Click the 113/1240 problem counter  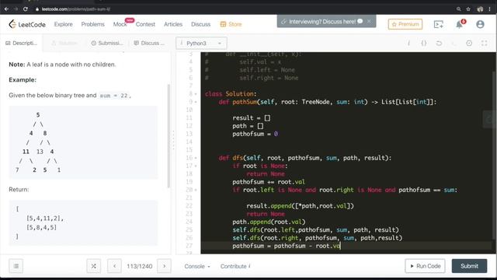tap(140, 266)
